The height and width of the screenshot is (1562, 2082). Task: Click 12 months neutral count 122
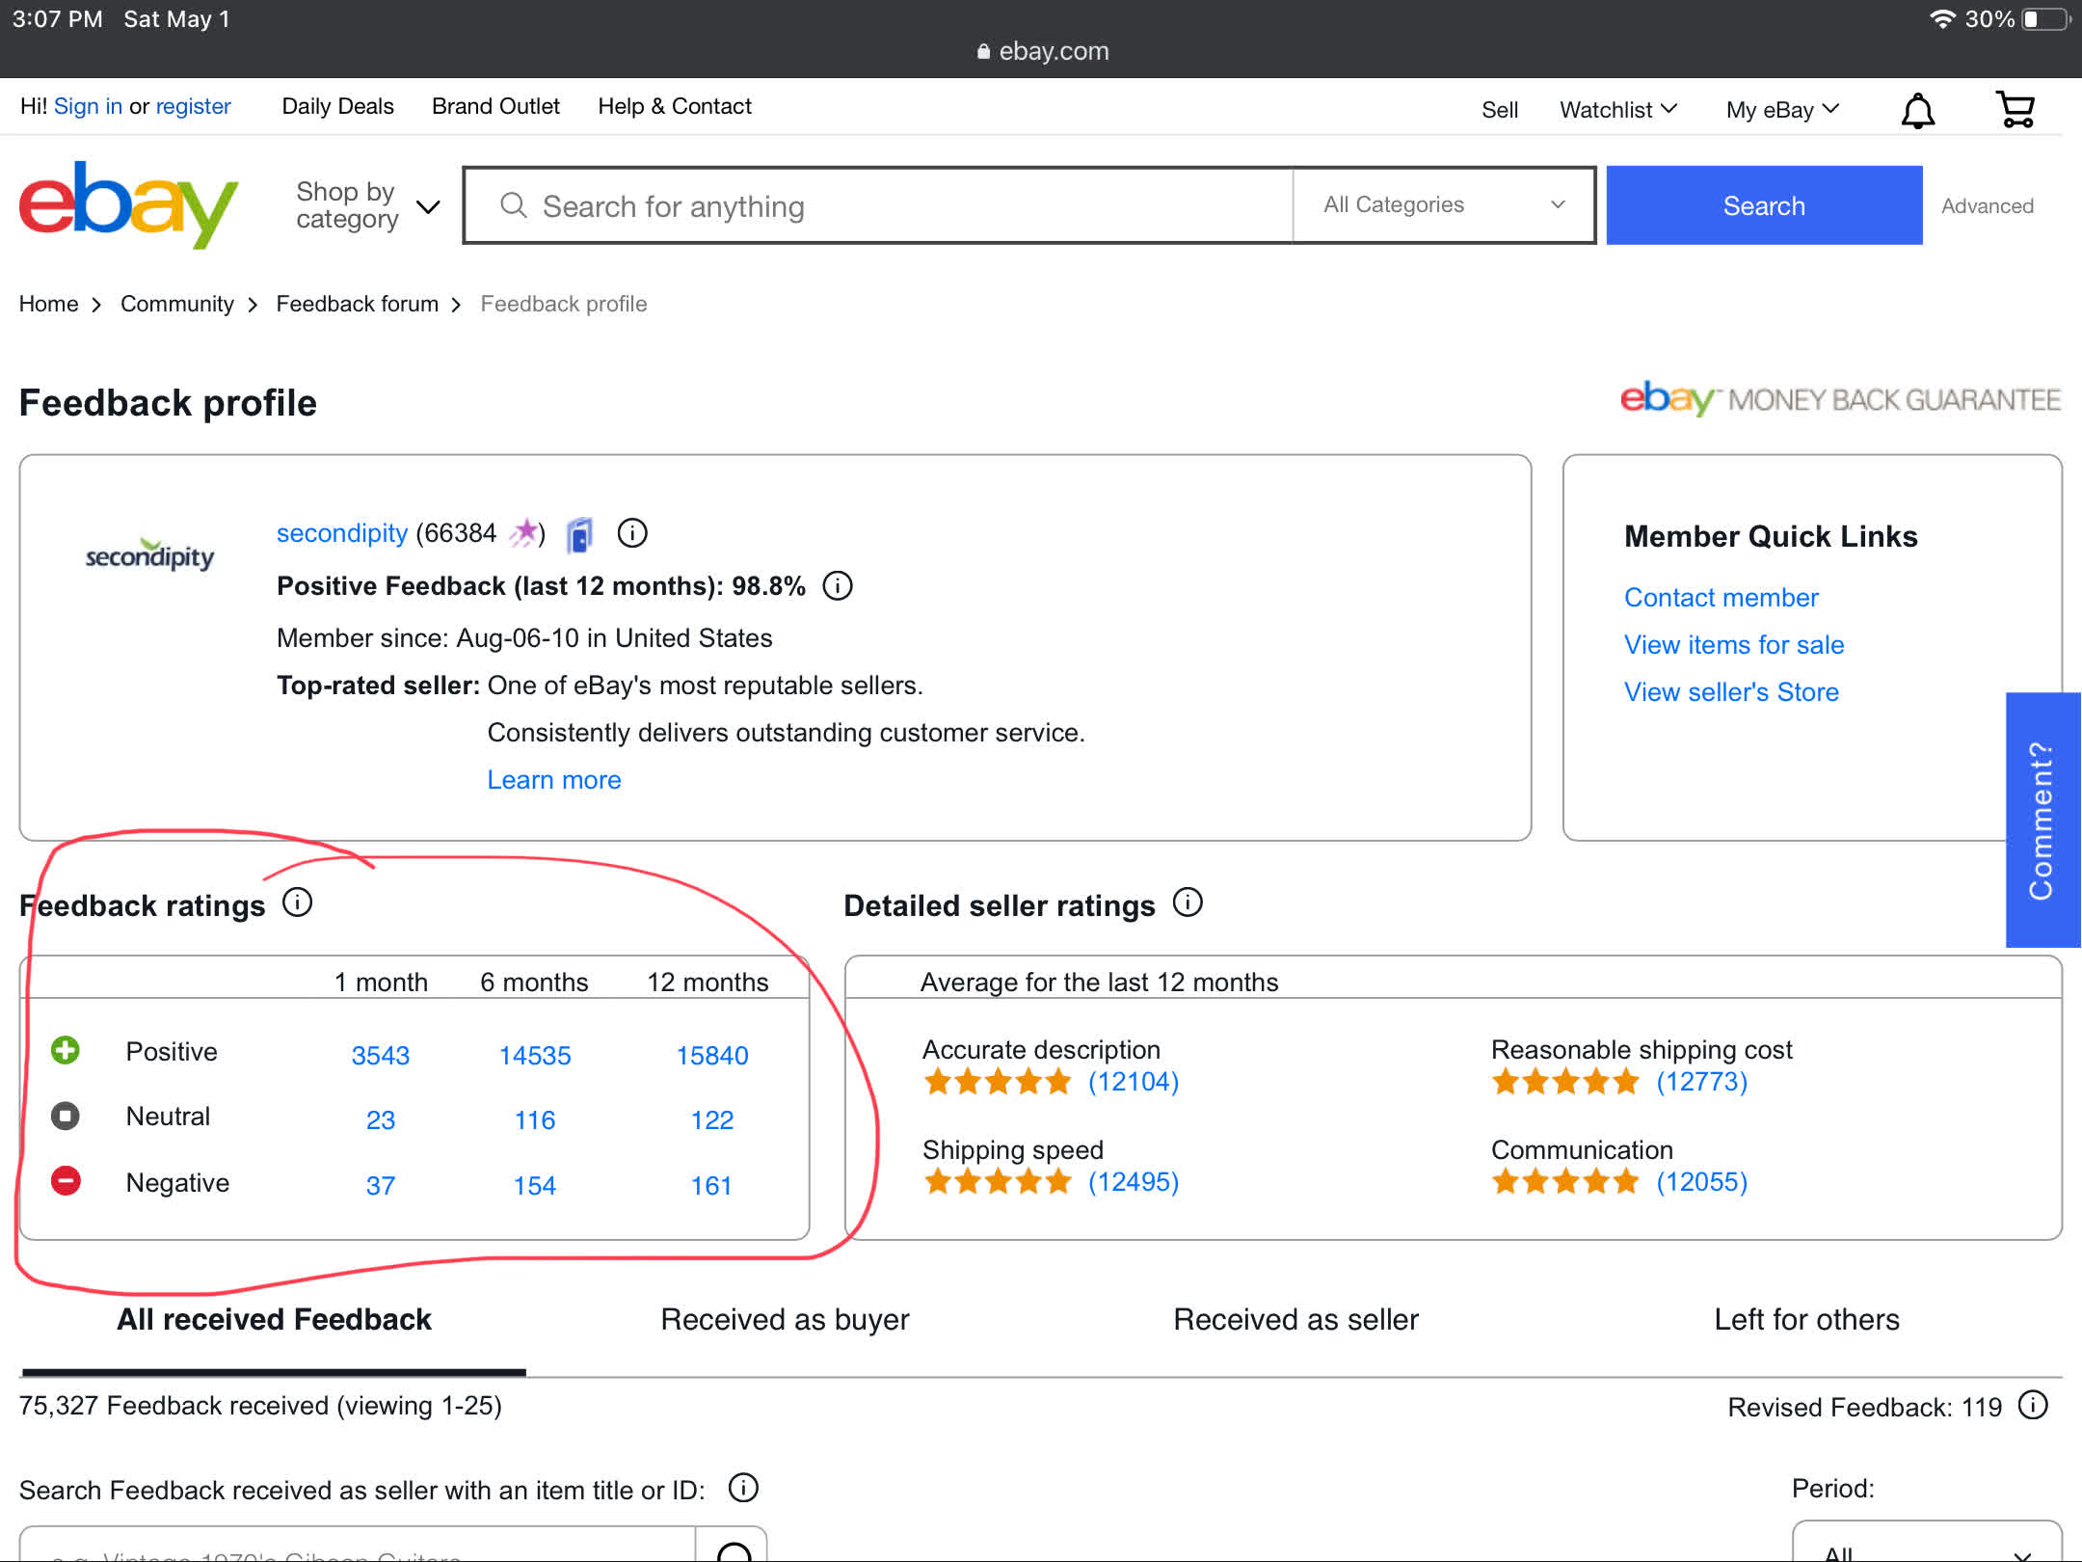711,1119
